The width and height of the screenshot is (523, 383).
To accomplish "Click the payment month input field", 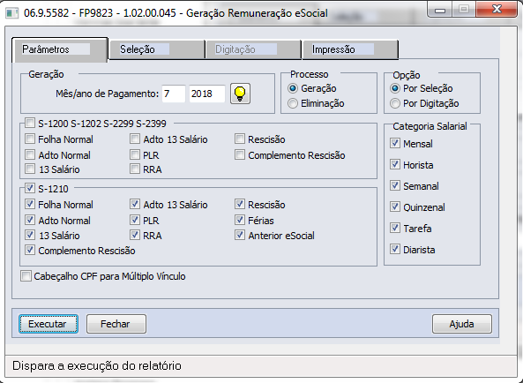I will 174,94.
